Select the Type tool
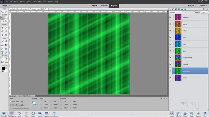The image size is (209, 117). [x=2, y=53]
